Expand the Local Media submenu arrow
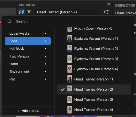Screen dimensions: 136x117 [x=45, y=33]
